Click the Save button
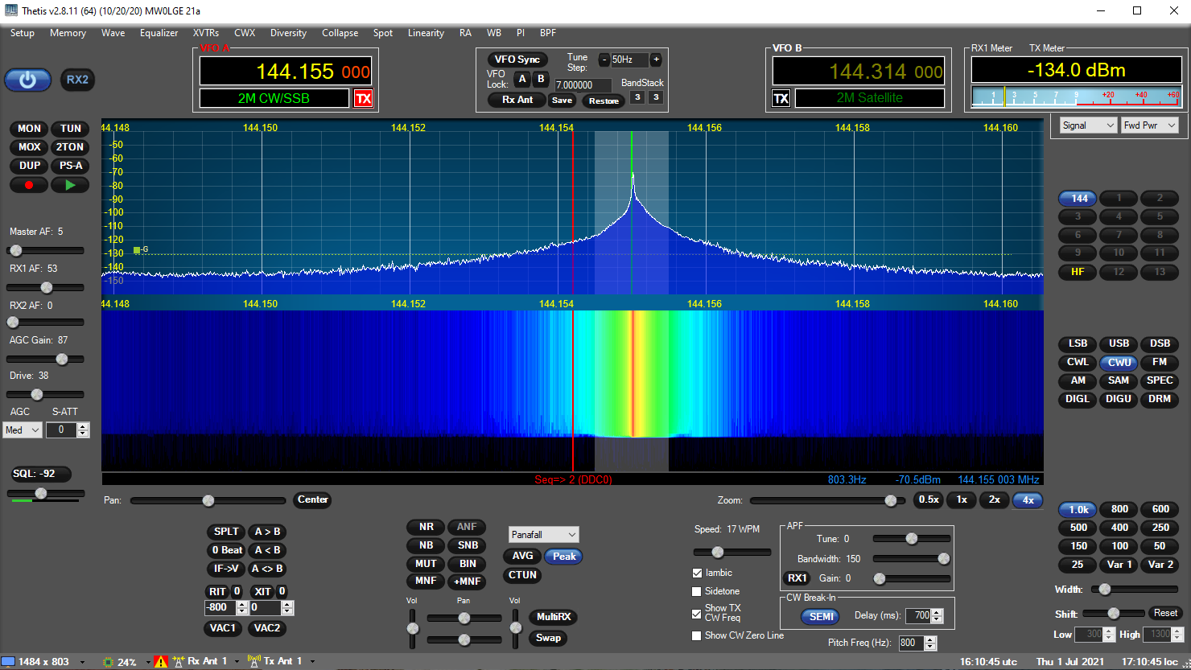 pos(562,101)
